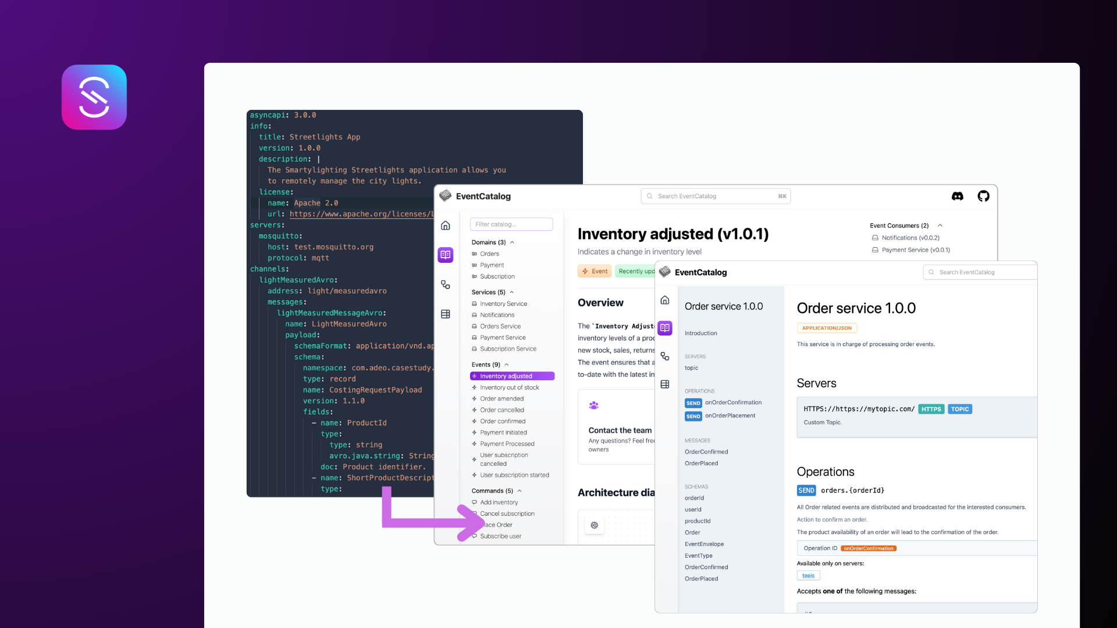Click the gear icon in architecture diagram
Image resolution: width=1117 pixels, height=628 pixels.
594,525
